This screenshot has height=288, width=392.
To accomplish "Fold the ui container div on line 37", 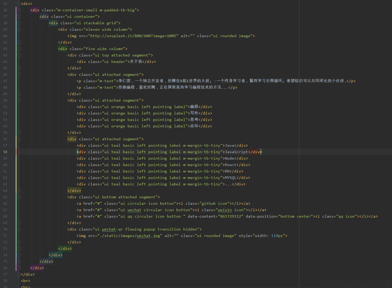I will 19,17.
